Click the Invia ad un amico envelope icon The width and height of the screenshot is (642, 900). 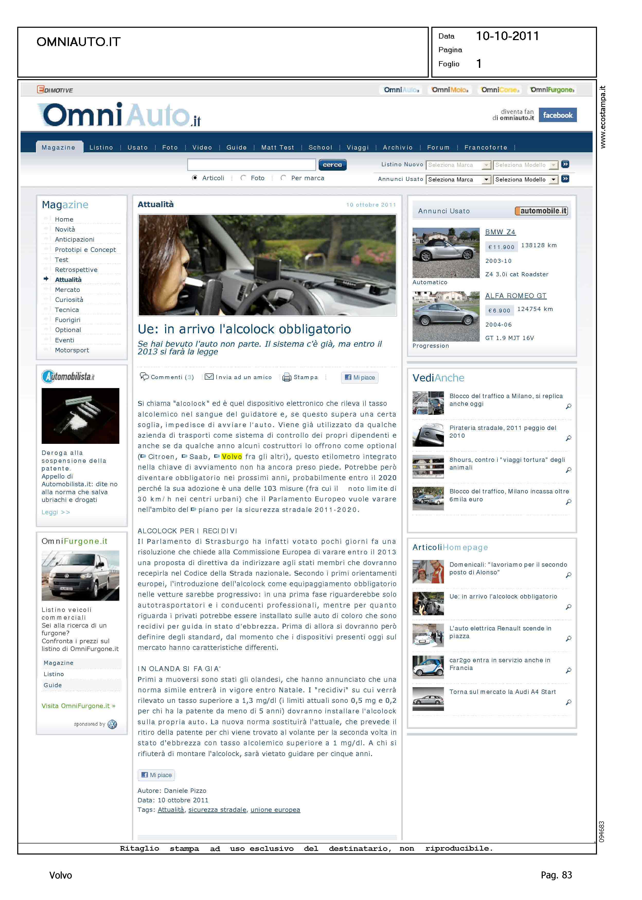(x=209, y=377)
